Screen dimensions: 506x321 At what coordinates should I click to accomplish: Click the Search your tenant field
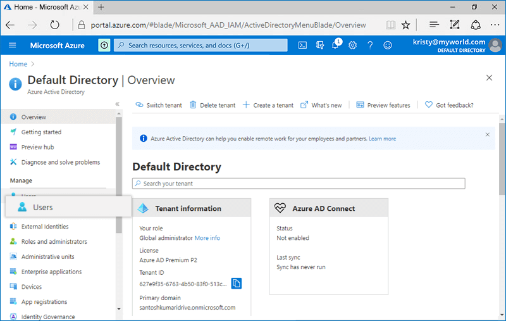299,184
